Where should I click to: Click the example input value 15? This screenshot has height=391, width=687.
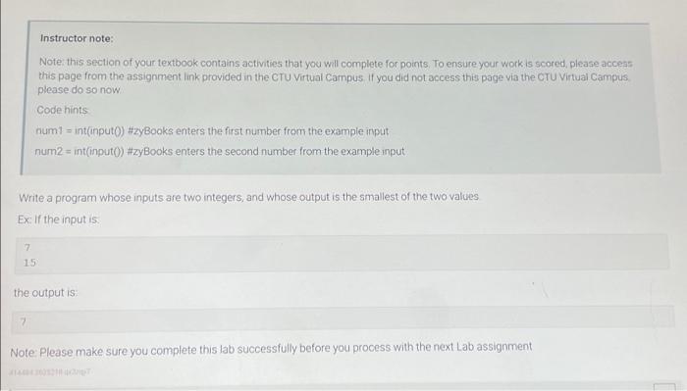(x=29, y=263)
